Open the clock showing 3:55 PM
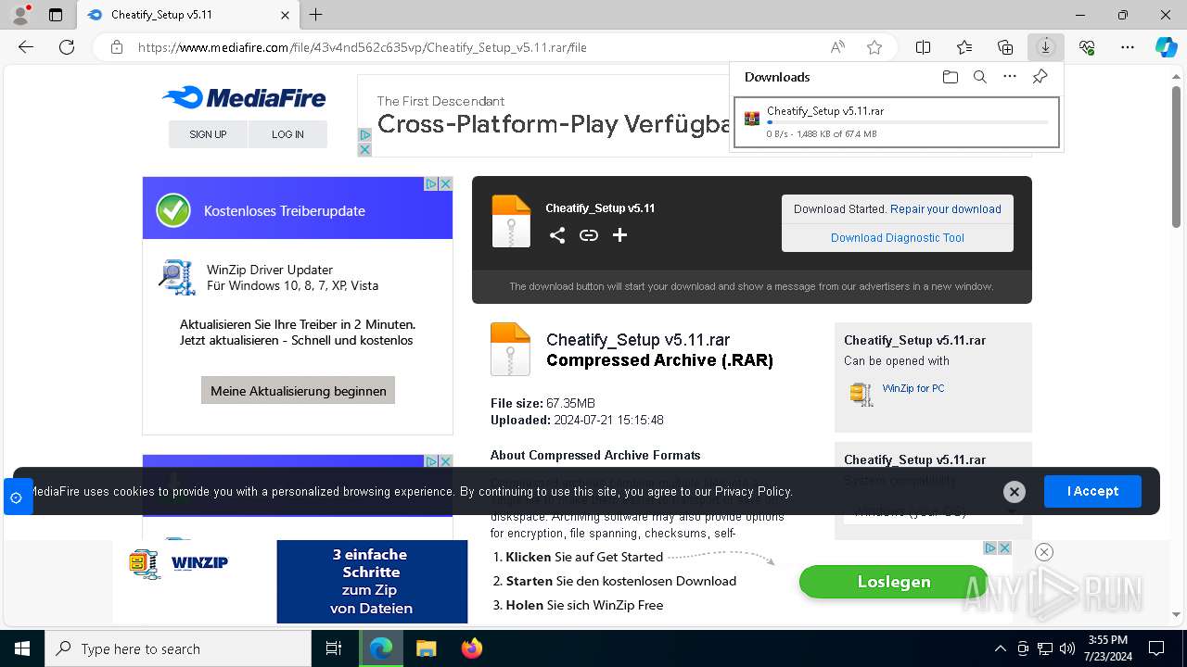Image resolution: width=1187 pixels, height=667 pixels. coord(1107,648)
